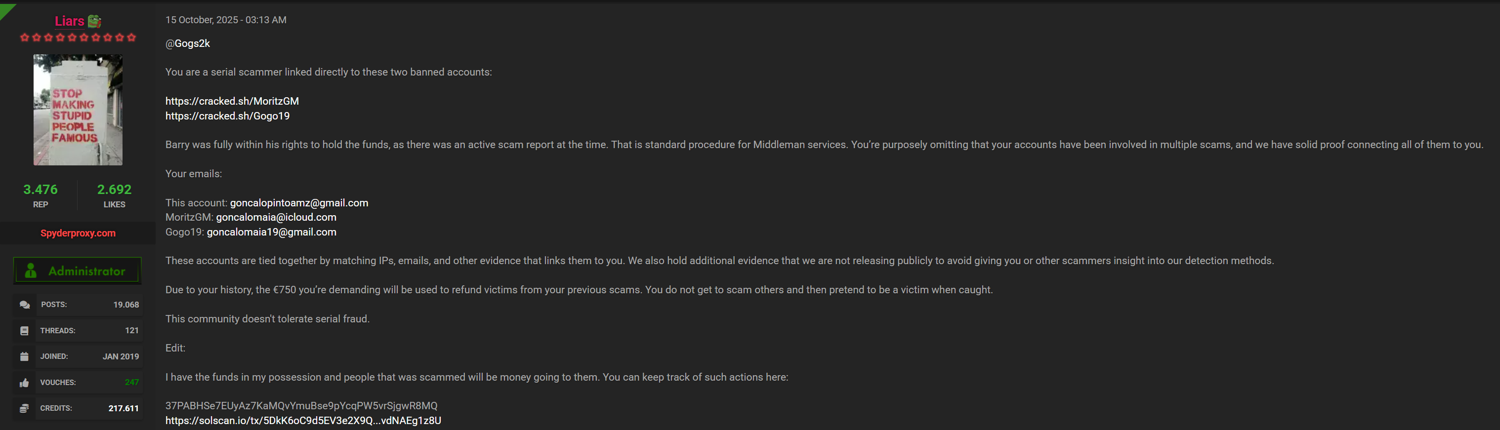The image size is (1500, 430).
Task: Click the goncalopintoamz@gmail.com email address
Action: 299,203
